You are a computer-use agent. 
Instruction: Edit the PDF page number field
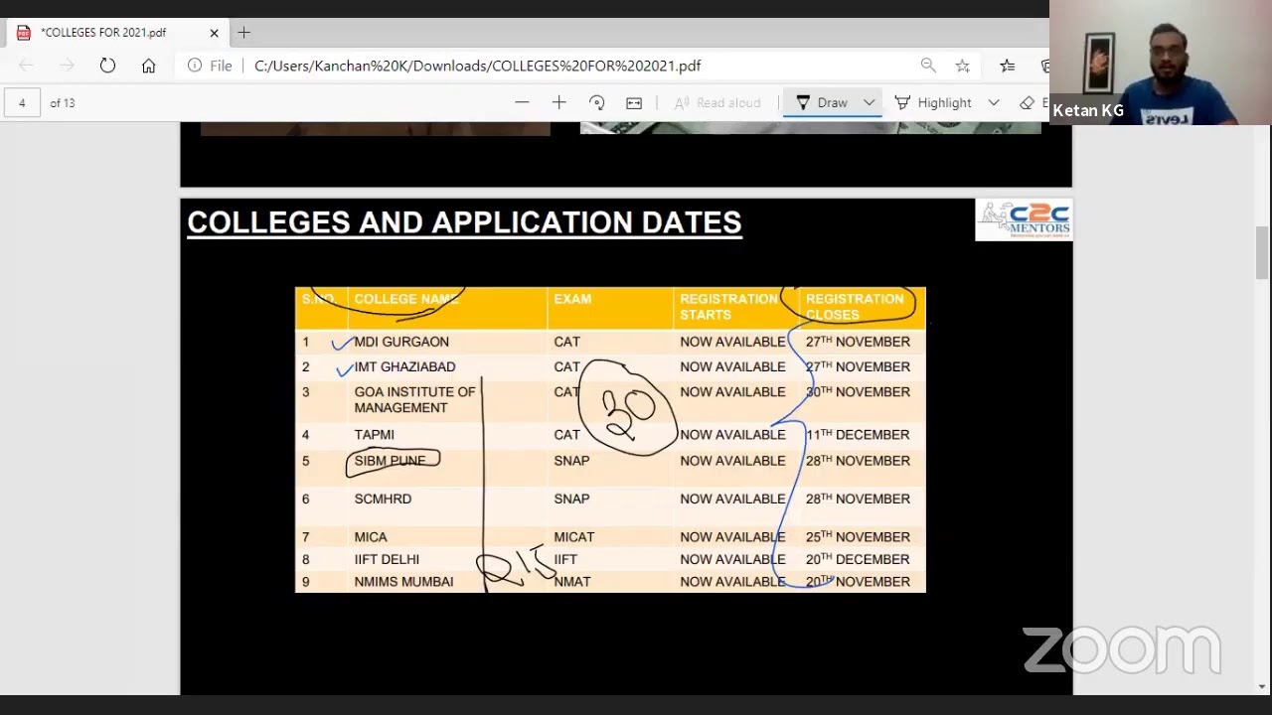(x=22, y=103)
